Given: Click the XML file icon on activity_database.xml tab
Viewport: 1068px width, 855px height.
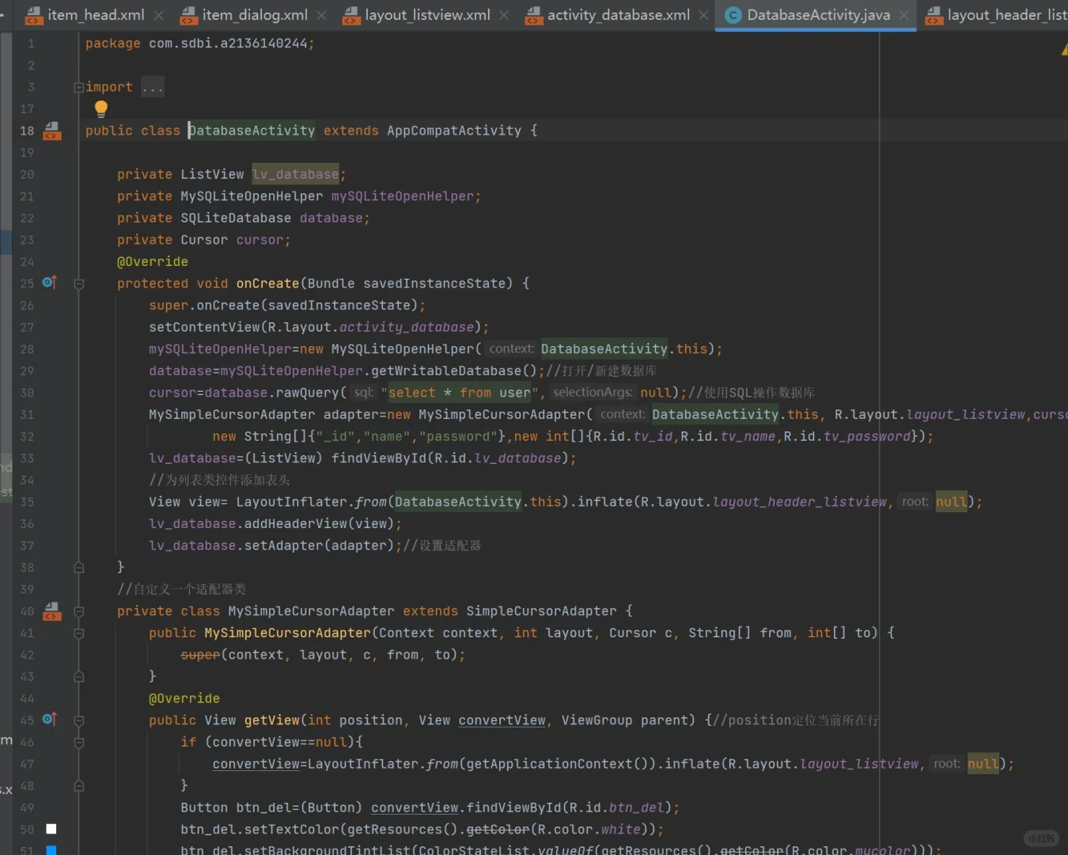Looking at the screenshot, I should click(533, 14).
